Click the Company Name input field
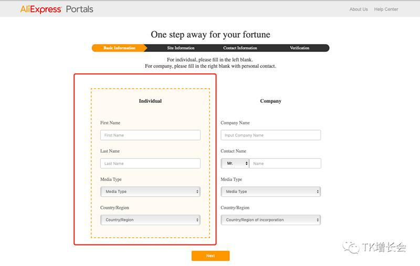The height and width of the screenshot is (266, 420). point(270,135)
